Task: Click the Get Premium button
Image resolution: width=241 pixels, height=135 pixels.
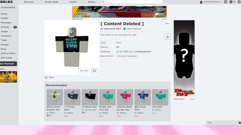Action: pyautogui.click(x=8, y=64)
